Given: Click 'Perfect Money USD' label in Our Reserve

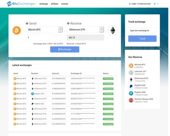Looking at the screenshot, I should click(144, 99).
